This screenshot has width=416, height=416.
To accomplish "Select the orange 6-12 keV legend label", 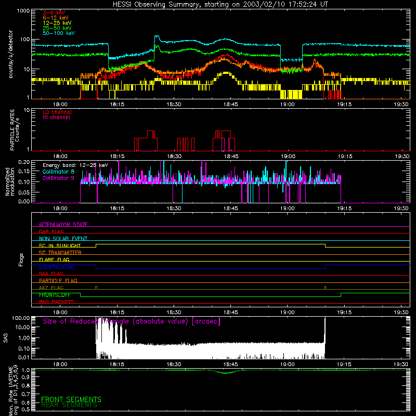I will tap(56, 18).
